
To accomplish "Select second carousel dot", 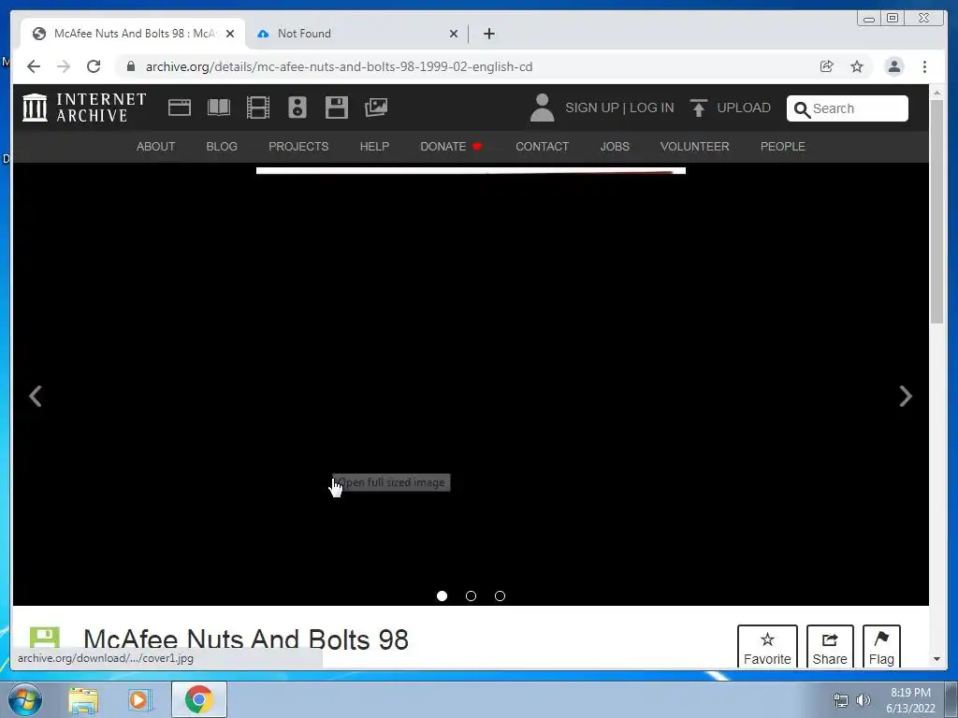I will click(x=471, y=596).
